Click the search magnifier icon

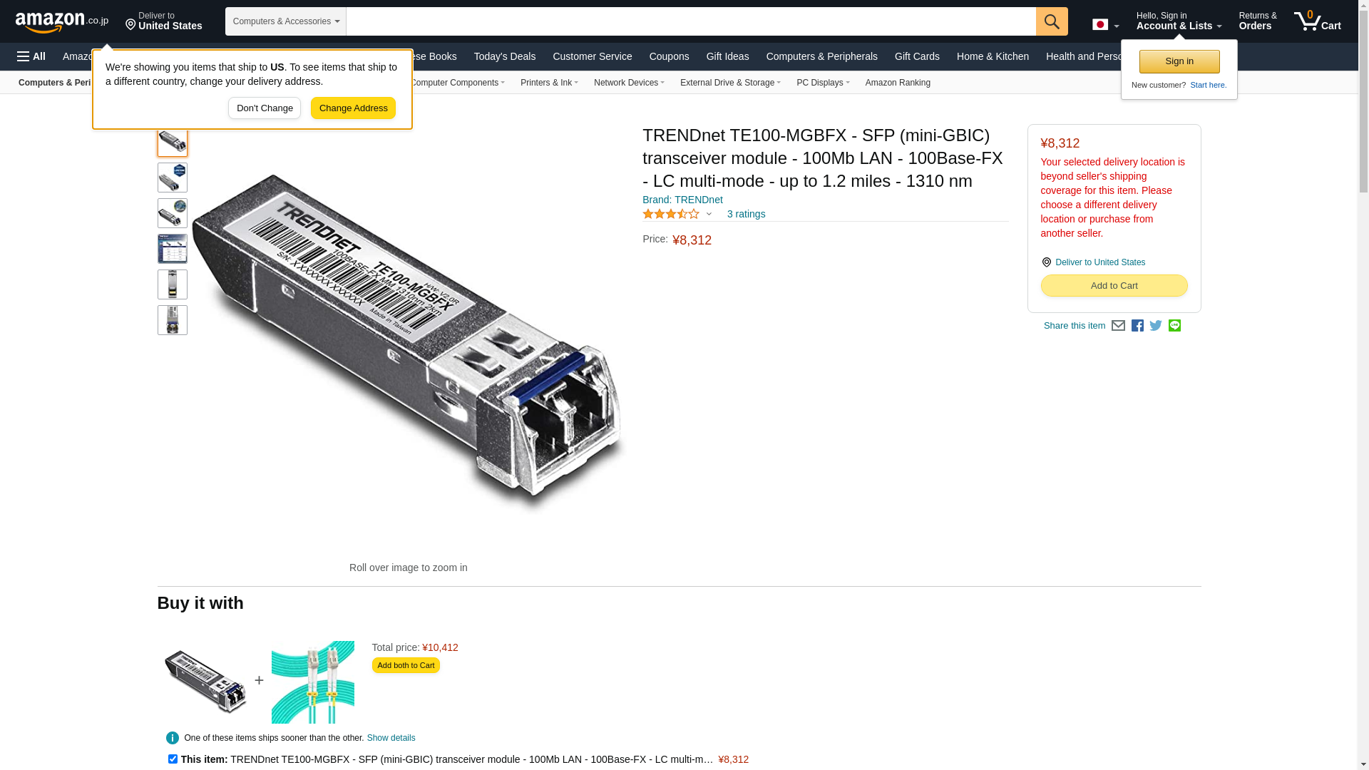(x=1052, y=21)
